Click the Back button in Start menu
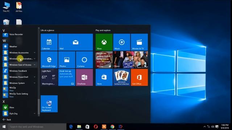The width and height of the screenshot is (232, 130). pyautogui.click(x=7, y=120)
